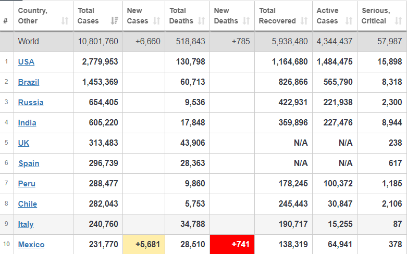Viewport: 407px width, 254px height.
Task: Open the Italy country link
Action: pos(26,224)
